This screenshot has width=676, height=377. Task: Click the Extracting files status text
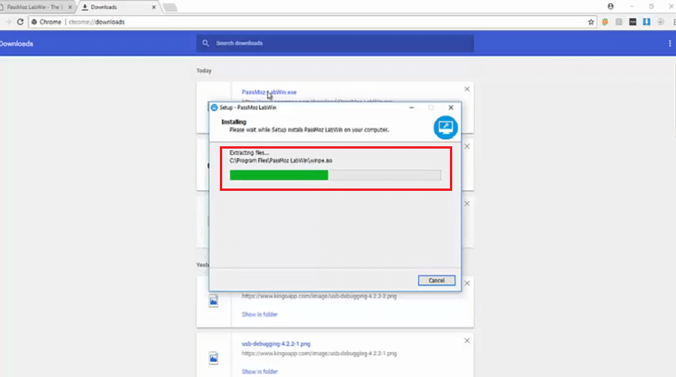249,153
